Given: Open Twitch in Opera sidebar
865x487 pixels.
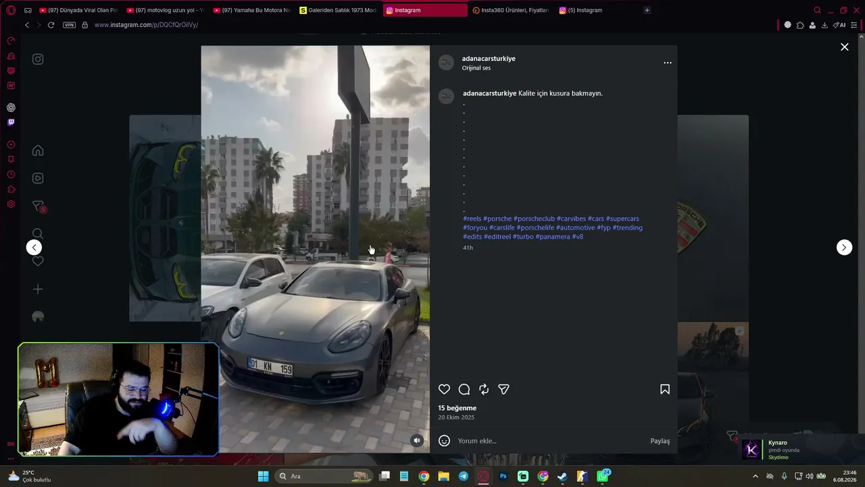Looking at the screenshot, I should (11, 122).
